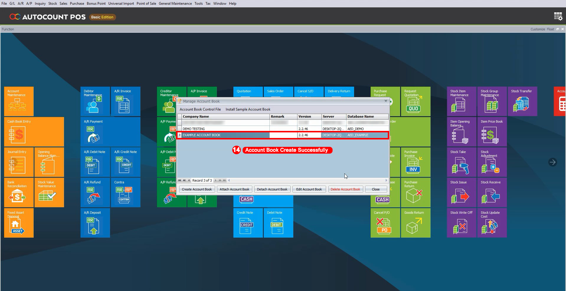
Task: Open the Stock Issue tile
Action: point(462,192)
